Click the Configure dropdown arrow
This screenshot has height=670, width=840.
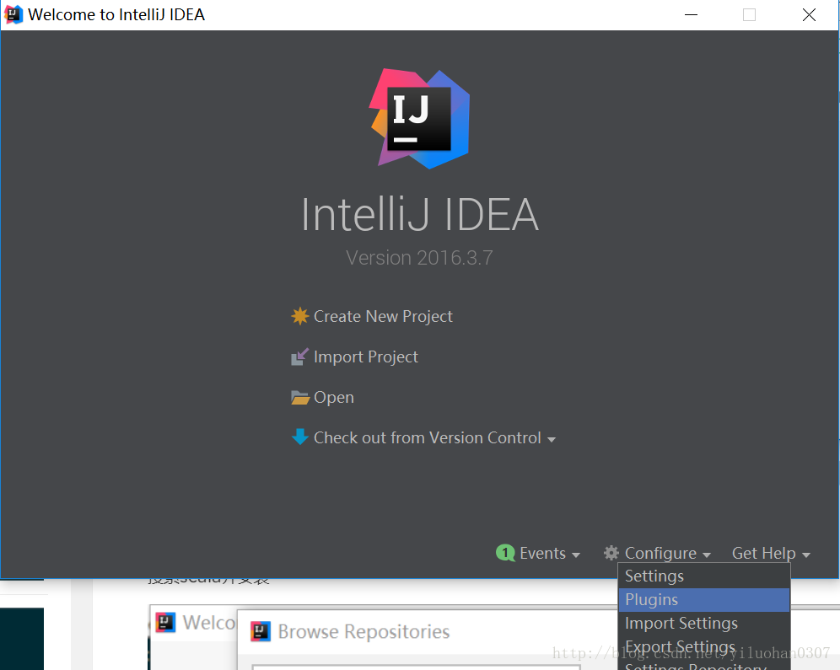[x=707, y=555]
